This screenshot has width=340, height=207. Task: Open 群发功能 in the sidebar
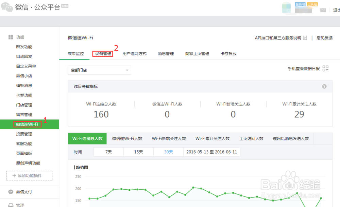point(24,47)
